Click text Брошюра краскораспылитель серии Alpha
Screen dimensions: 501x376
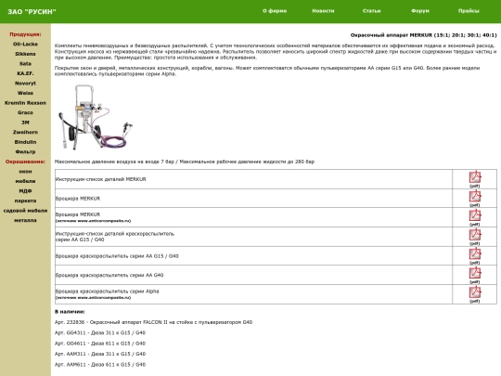tap(107, 292)
